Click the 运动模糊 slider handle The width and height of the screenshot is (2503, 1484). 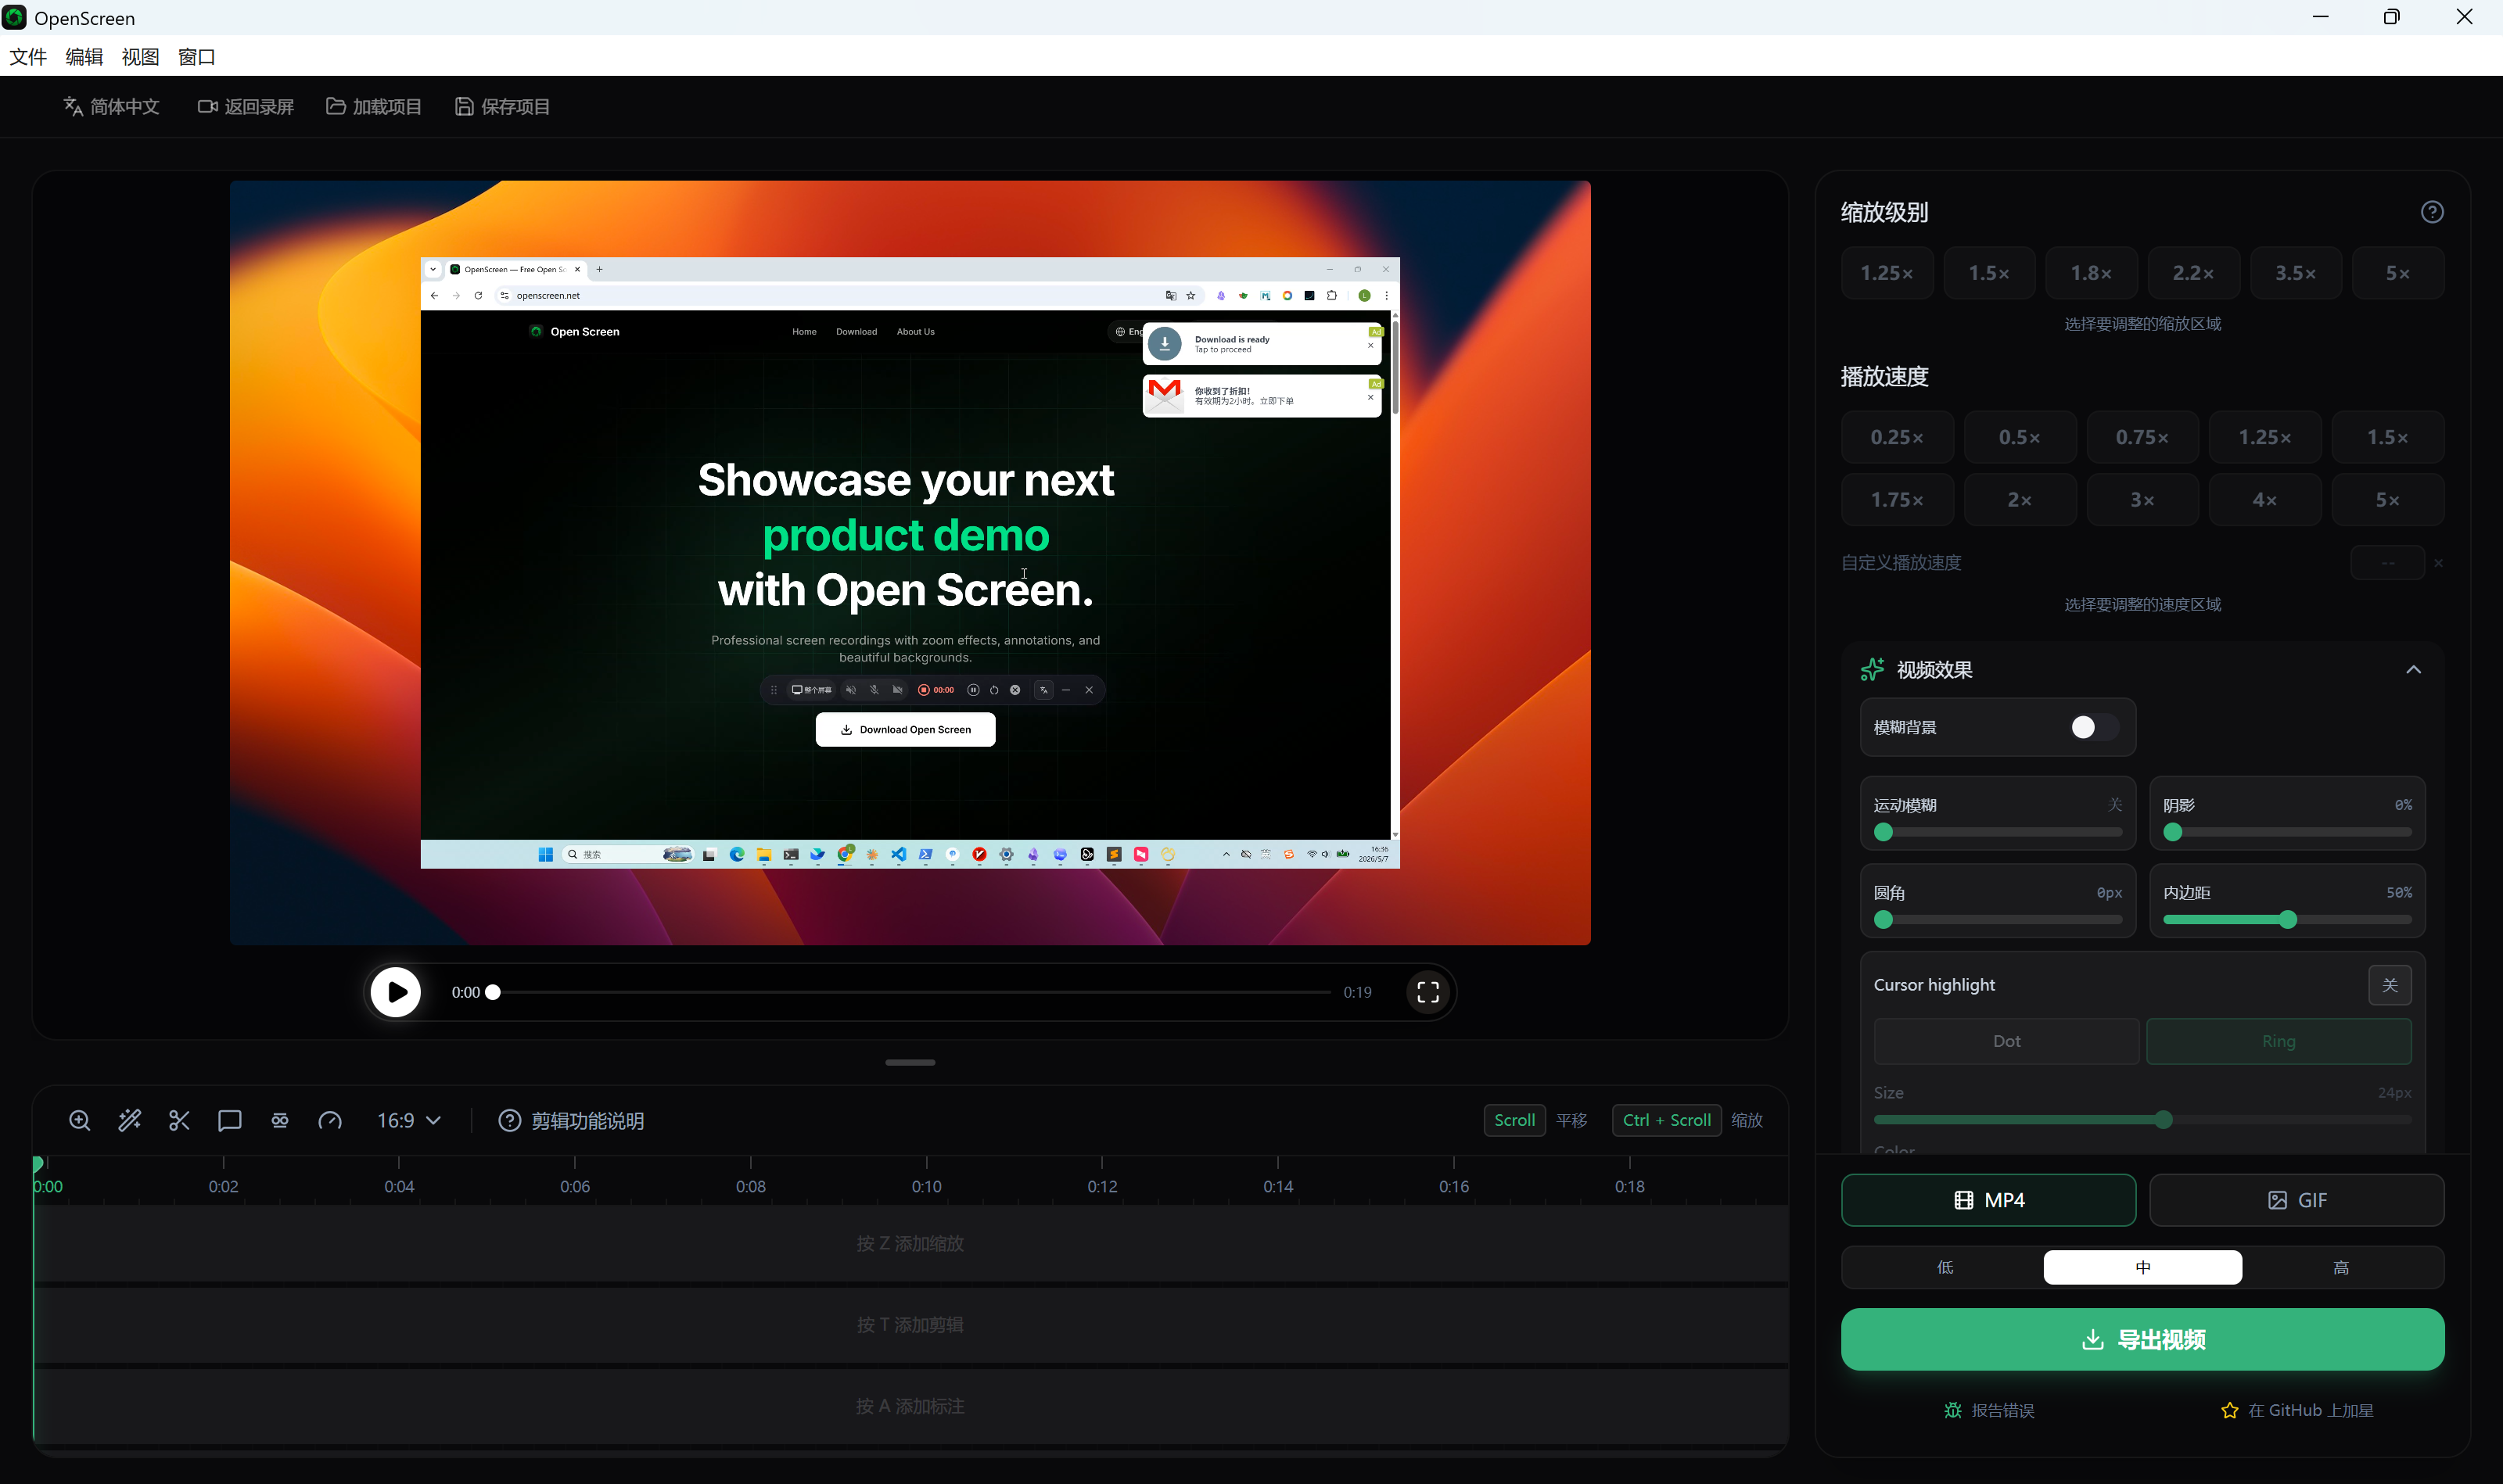[x=1883, y=832]
